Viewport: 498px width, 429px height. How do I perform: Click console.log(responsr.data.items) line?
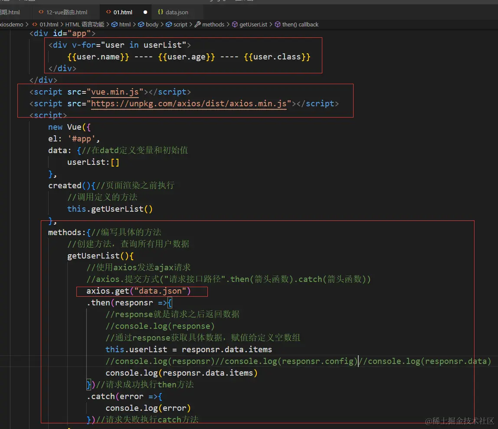click(181, 373)
